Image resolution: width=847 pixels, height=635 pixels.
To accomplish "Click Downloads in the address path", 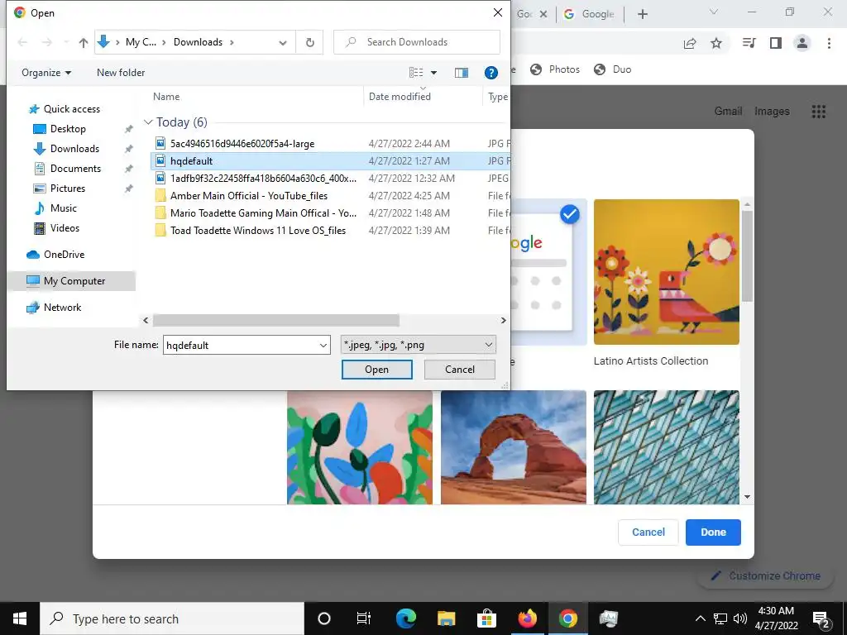I will point(198,42).
